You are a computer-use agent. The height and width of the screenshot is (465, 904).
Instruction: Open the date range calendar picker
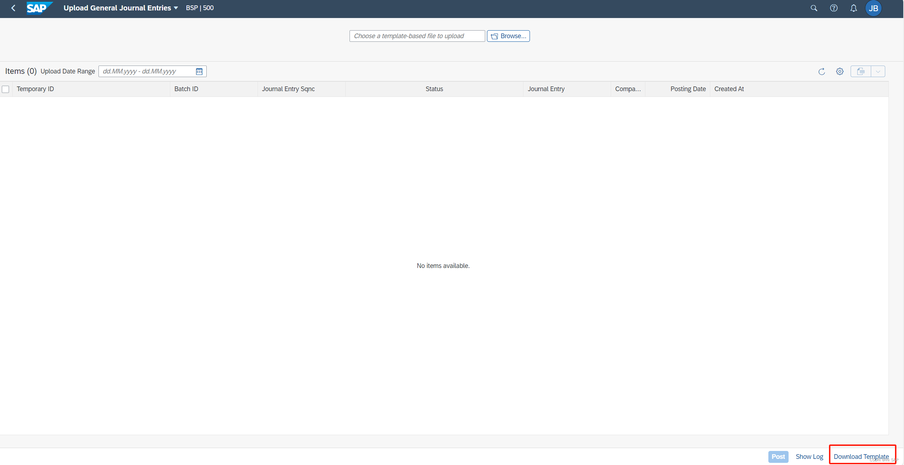(199, 71)
